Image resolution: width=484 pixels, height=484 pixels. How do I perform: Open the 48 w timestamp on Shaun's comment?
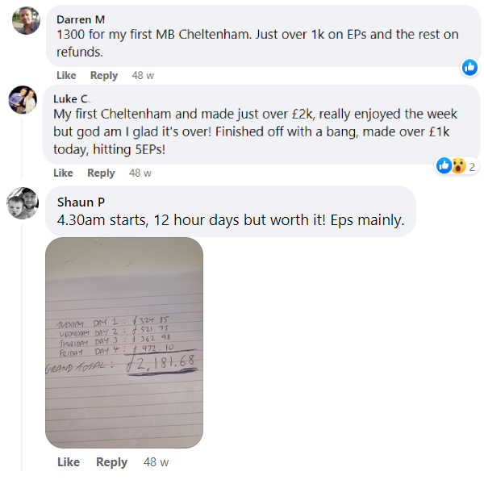(156, 462)
